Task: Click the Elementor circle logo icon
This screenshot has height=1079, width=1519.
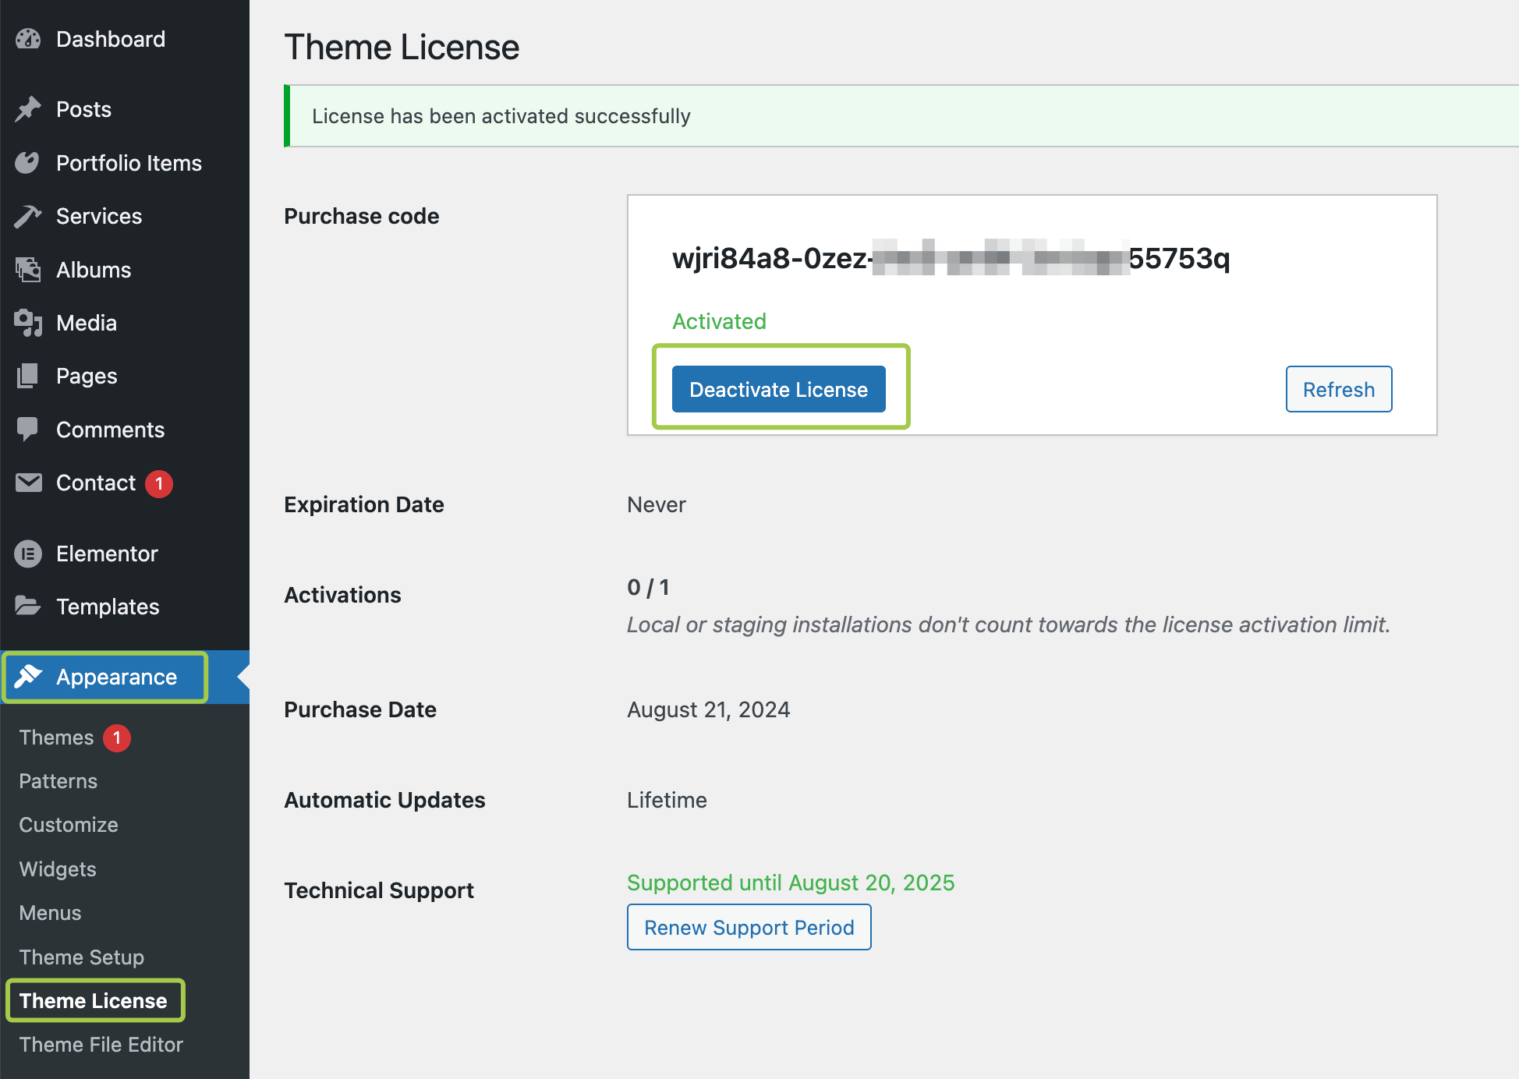Action: pyautogui.click(x=28, y=554)
